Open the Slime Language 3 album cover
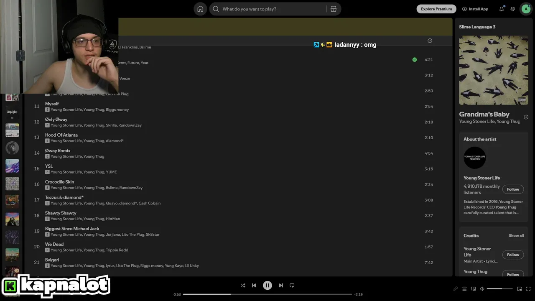Image resolution: width=535 pixels, height=301 pixels. click(x=494, y=70)
